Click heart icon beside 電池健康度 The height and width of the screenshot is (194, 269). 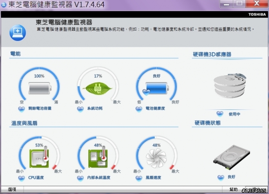coord(139,109)
